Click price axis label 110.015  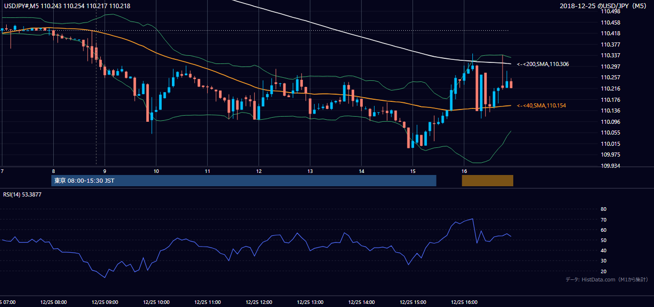[611, 144]
